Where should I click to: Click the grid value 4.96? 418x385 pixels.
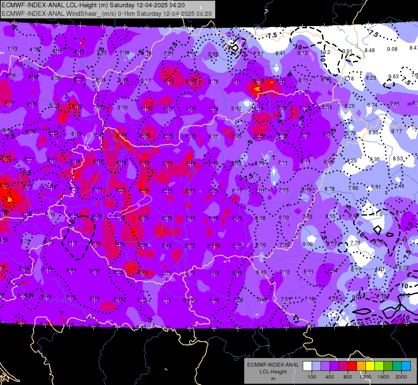57,51
